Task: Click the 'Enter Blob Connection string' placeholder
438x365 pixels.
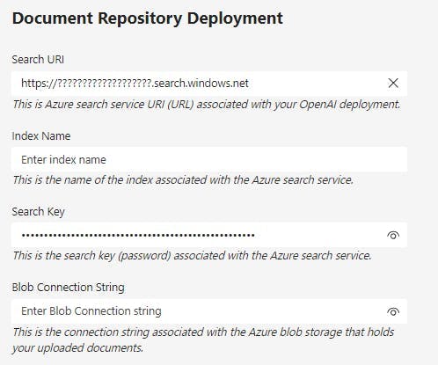Action: pos(91,311)
